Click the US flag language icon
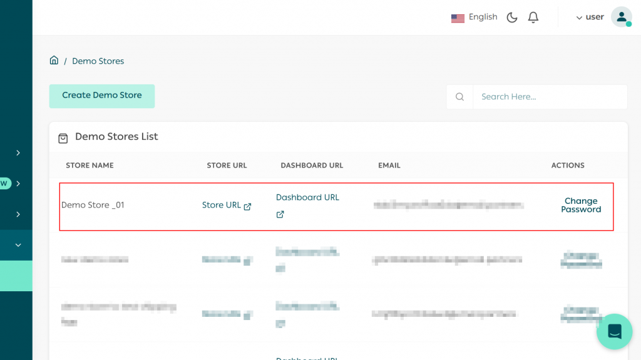641x360 pixels. click(x=458, y=17)
